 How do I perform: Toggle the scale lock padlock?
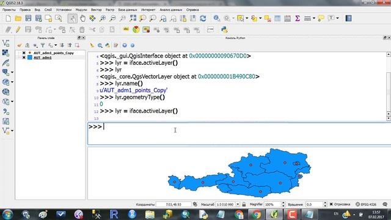click(x=244, y=204)
